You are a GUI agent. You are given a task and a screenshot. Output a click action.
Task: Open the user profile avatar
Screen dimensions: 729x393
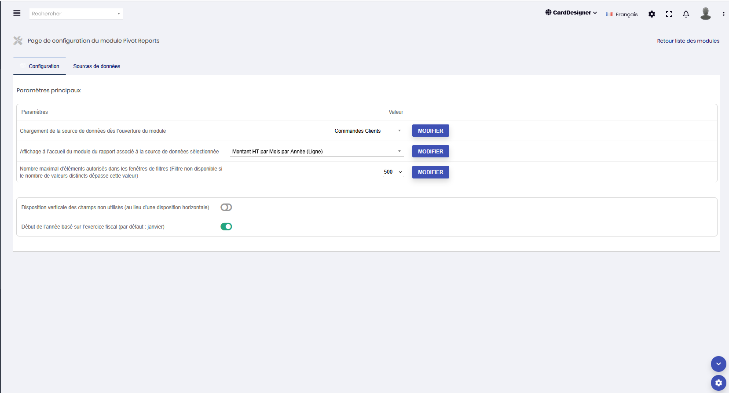(x=706, y=14)
